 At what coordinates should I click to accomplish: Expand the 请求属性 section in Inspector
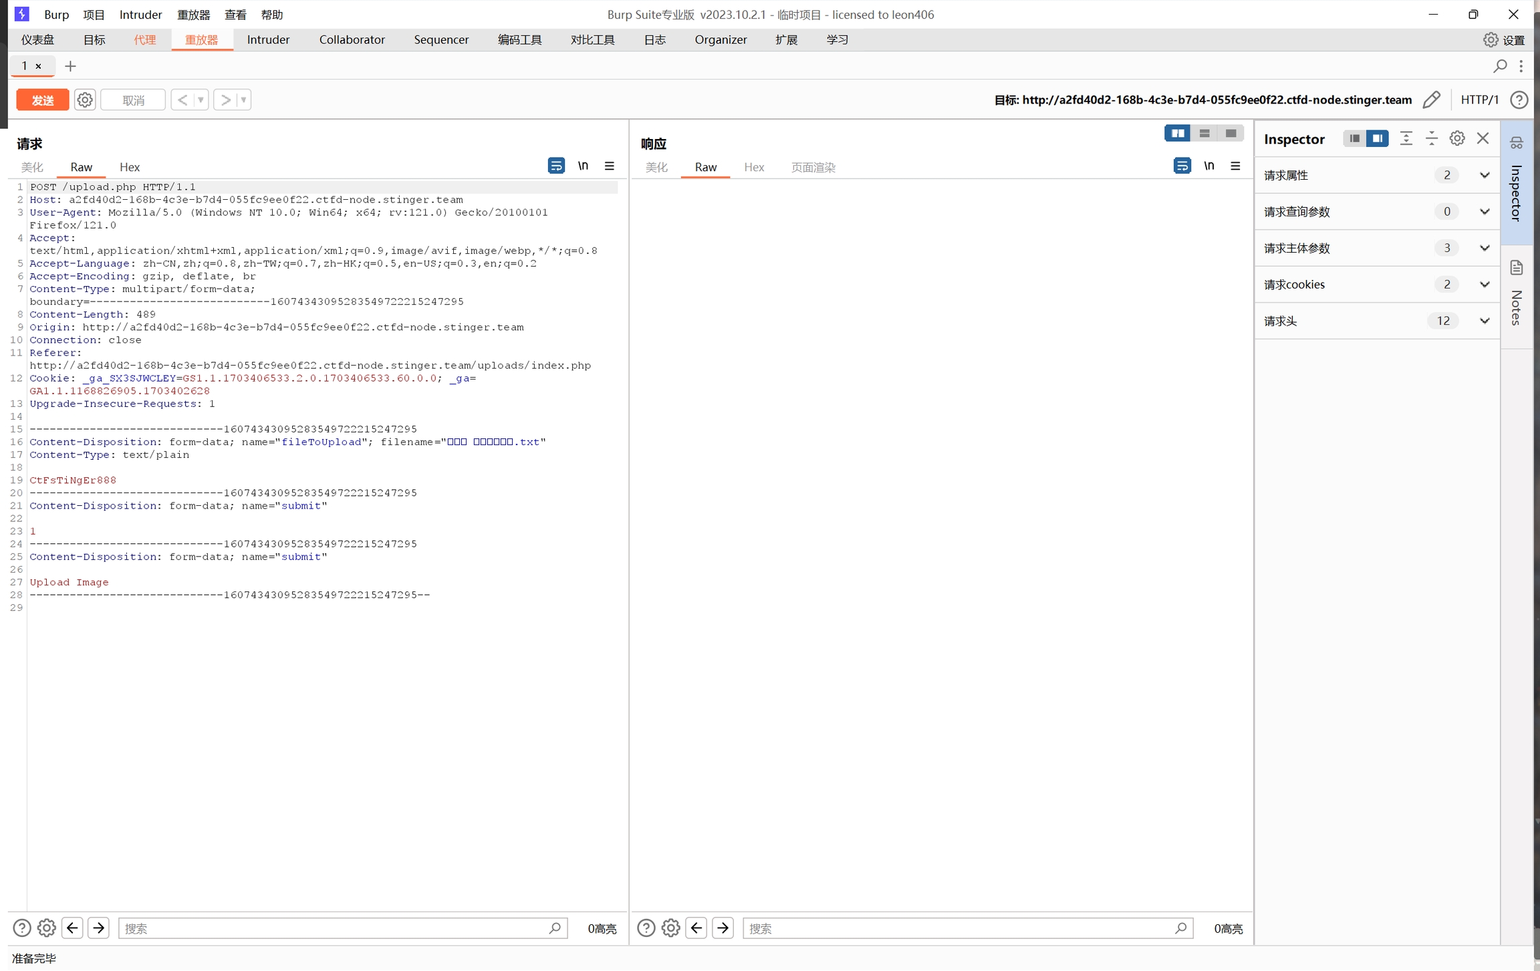coord(1484,175)
